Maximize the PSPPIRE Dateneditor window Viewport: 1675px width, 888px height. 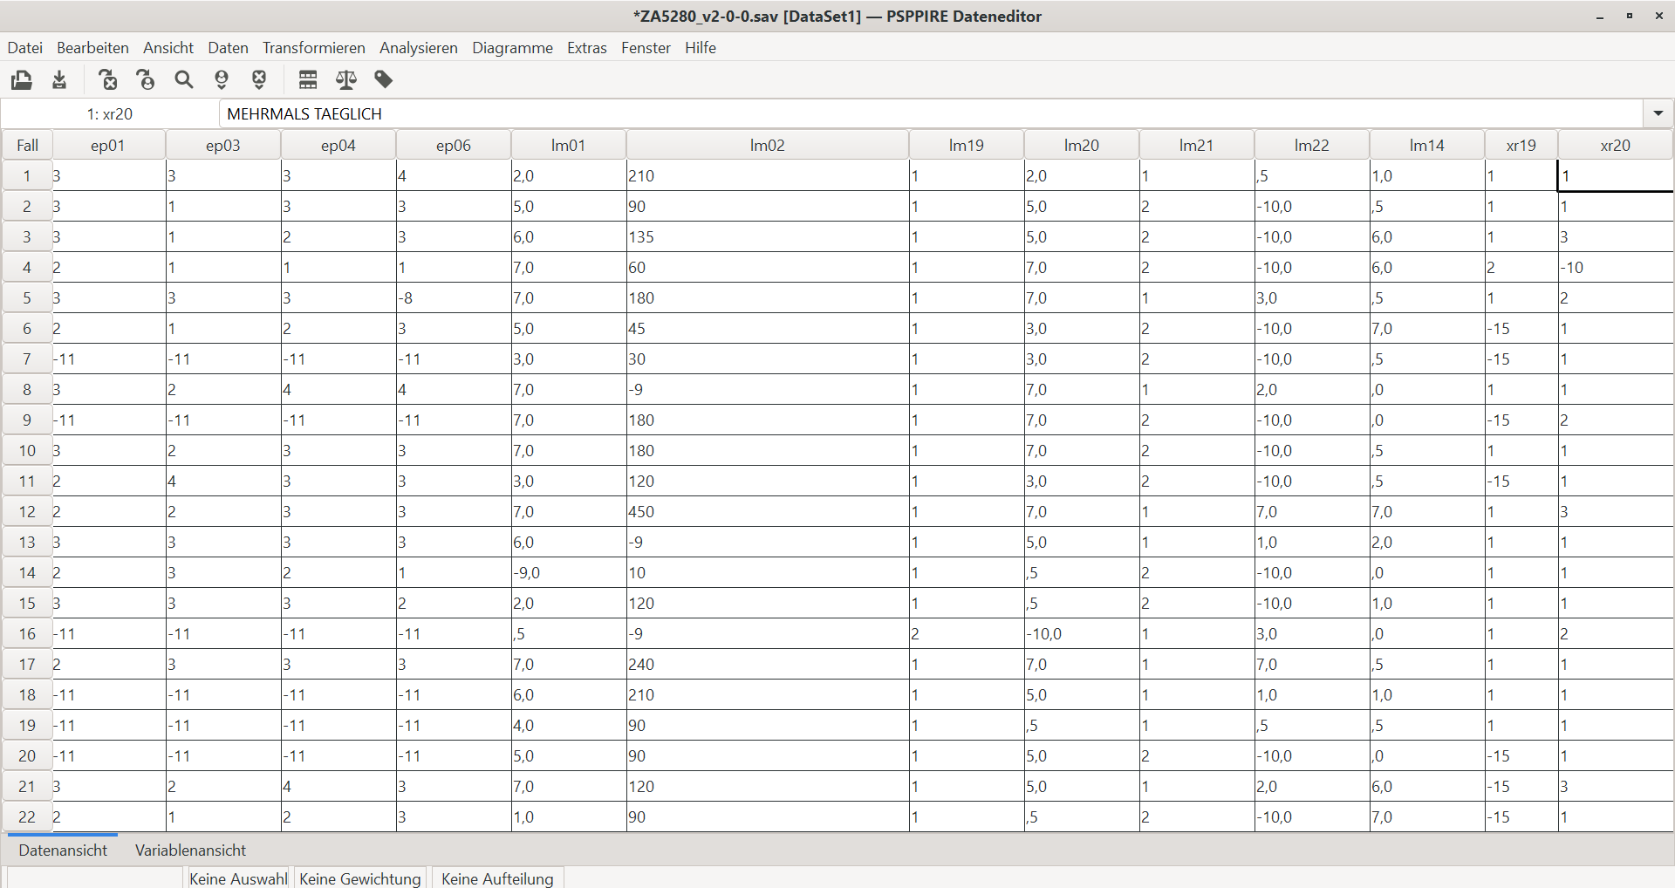point(1629,17)
